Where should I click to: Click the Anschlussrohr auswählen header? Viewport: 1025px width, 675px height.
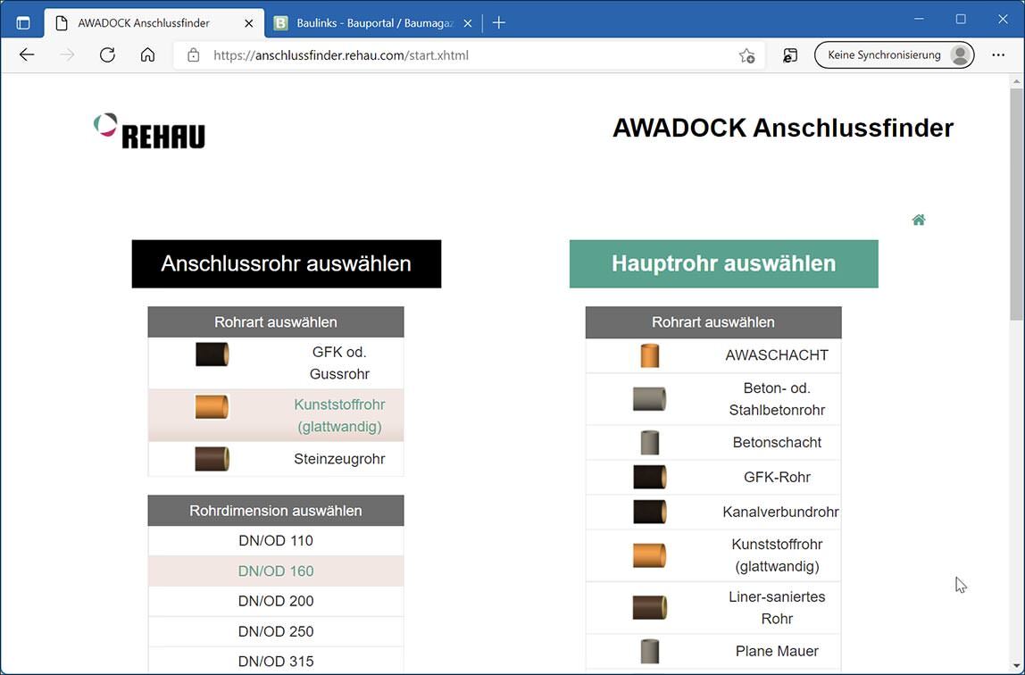point(287,263)
